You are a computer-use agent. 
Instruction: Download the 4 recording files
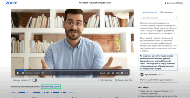pyautogui.click(x=174, y=3)
